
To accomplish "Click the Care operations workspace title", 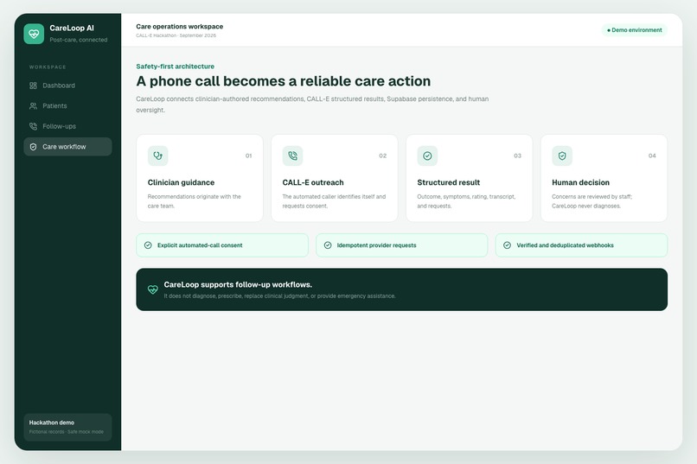I will tap(180, 27).
